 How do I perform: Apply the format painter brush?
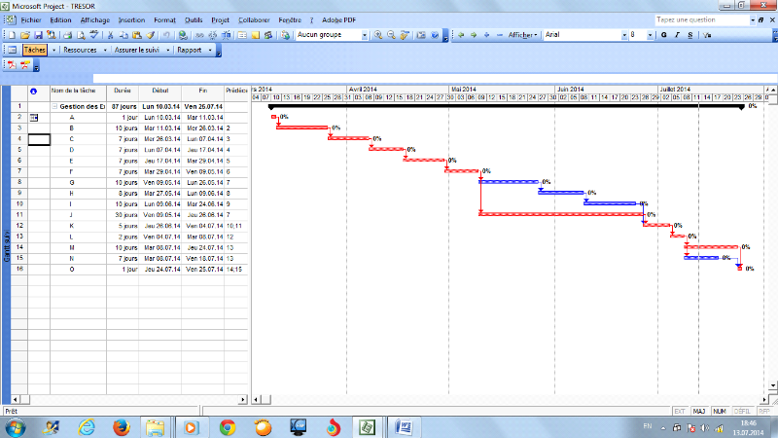(151, 35)
